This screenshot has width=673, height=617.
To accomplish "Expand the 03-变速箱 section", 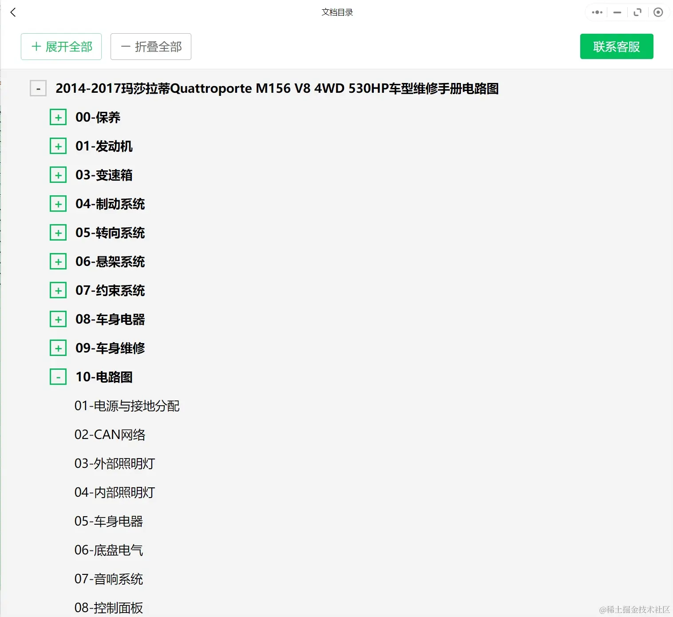I will point(58,175).
